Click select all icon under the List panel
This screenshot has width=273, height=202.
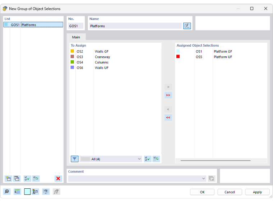click(27, 179)
